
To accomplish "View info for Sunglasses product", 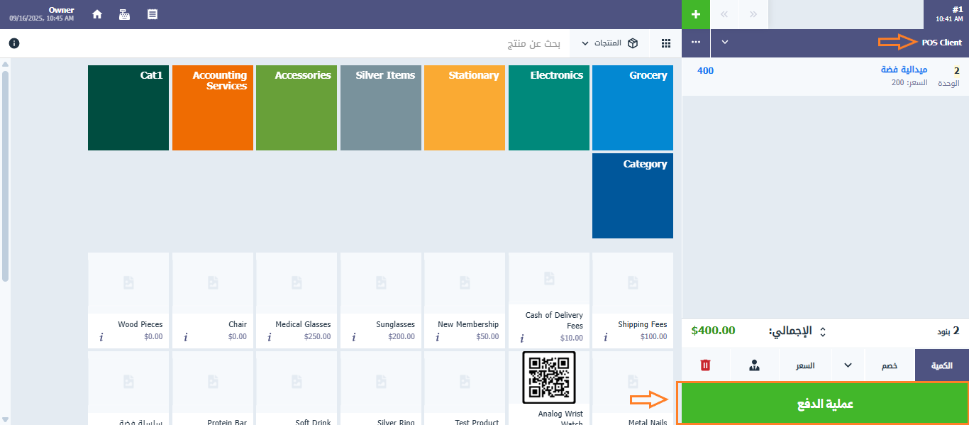I will [x=353, y=338].
